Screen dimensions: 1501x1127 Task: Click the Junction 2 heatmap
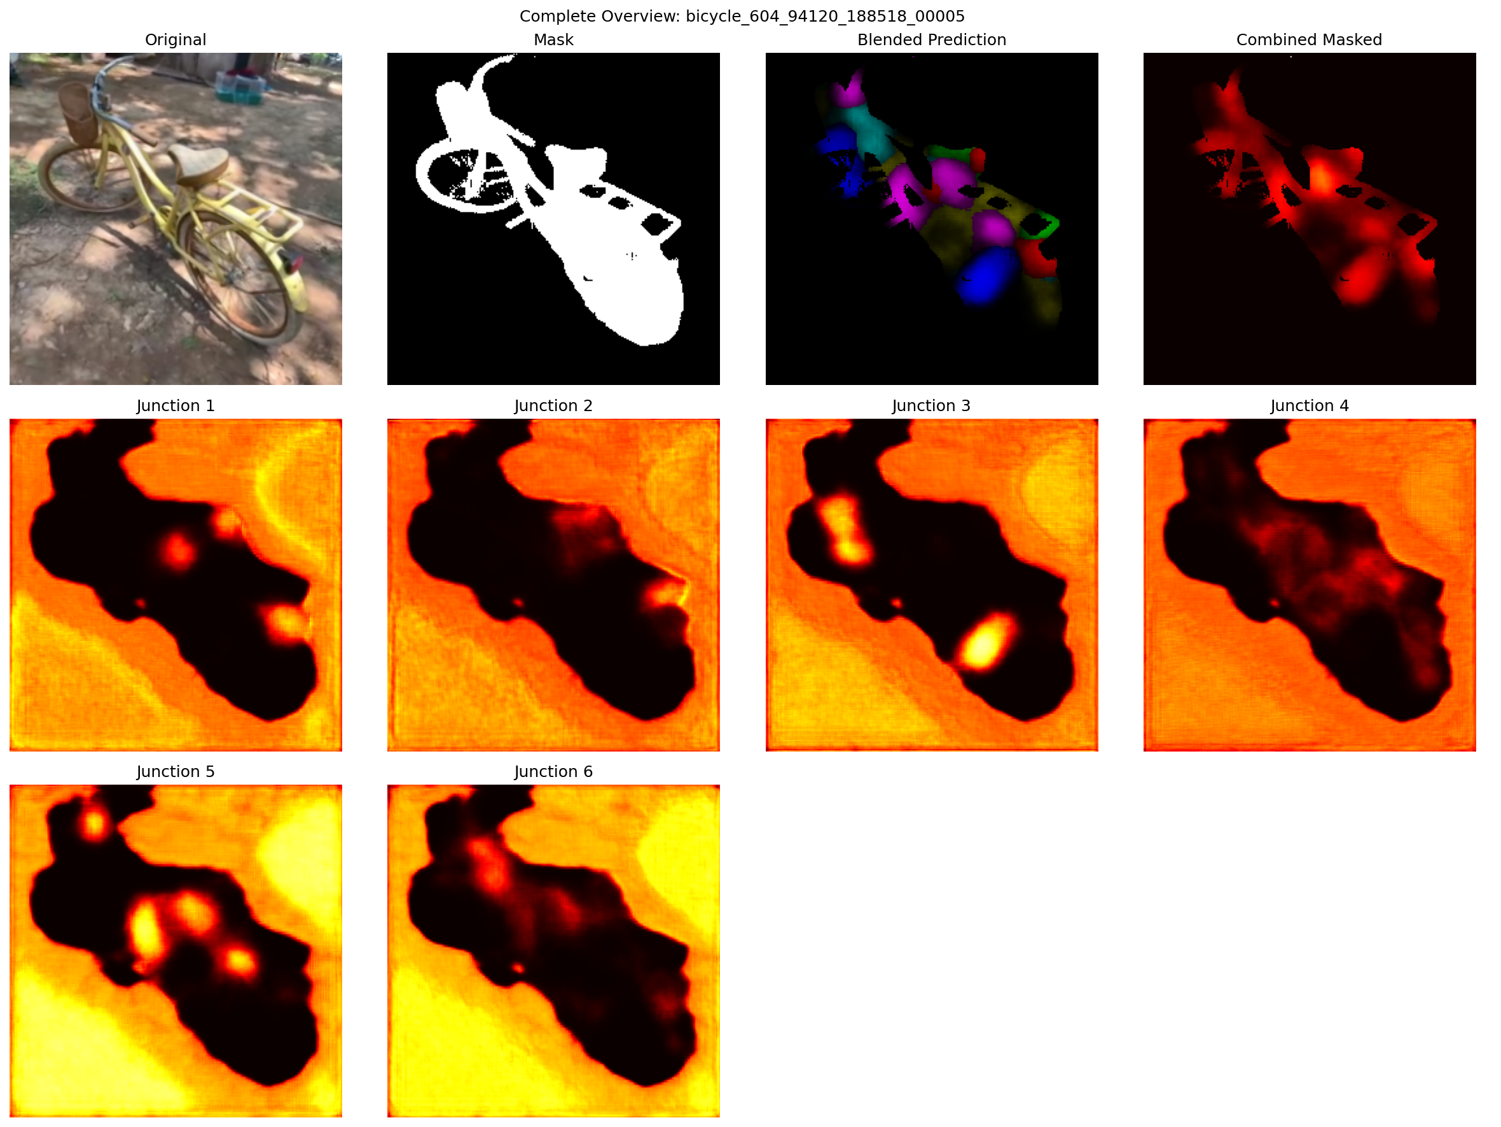pyautogui.click(x=554, y=585)
